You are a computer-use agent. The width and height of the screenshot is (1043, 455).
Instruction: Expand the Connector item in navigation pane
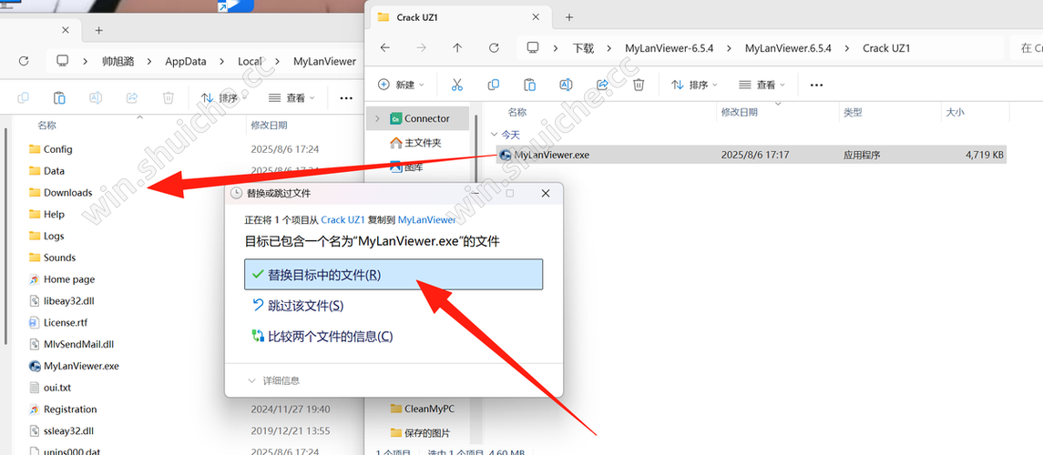point(377,119)
